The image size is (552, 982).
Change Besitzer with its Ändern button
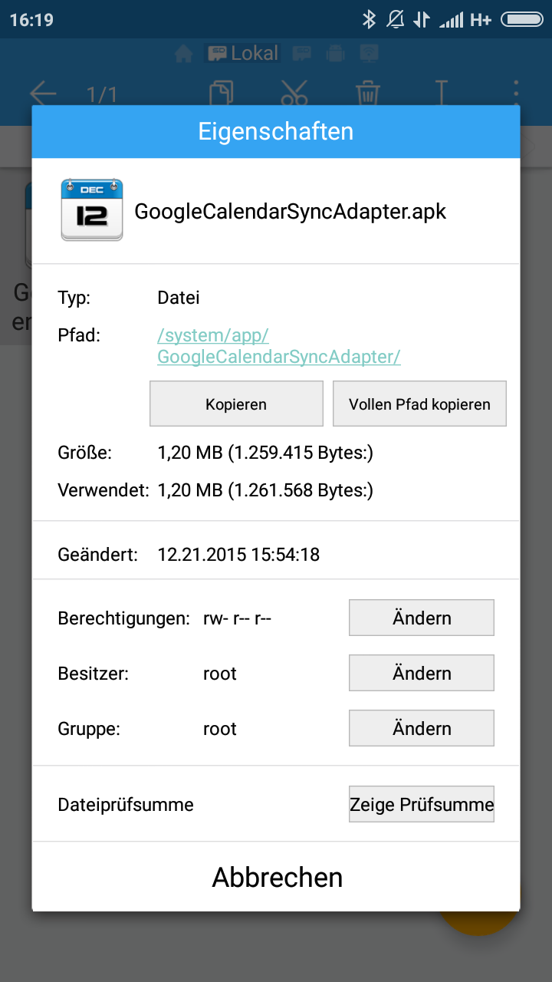pos(422,673)
